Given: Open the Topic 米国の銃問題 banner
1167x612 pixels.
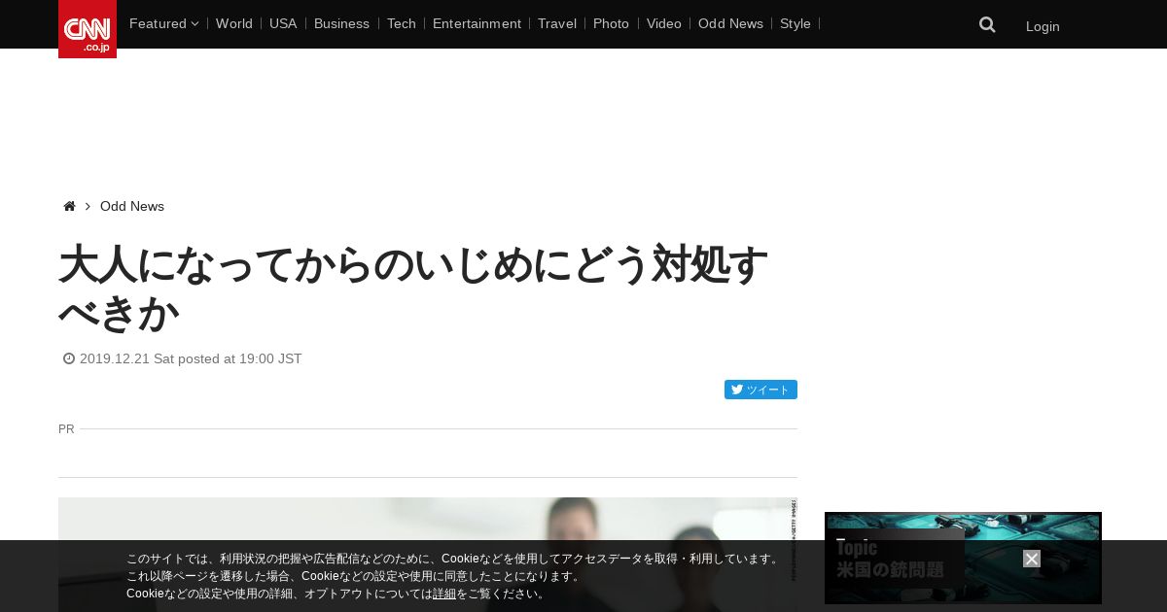Looking at the screenshot, I should point(963,559).
